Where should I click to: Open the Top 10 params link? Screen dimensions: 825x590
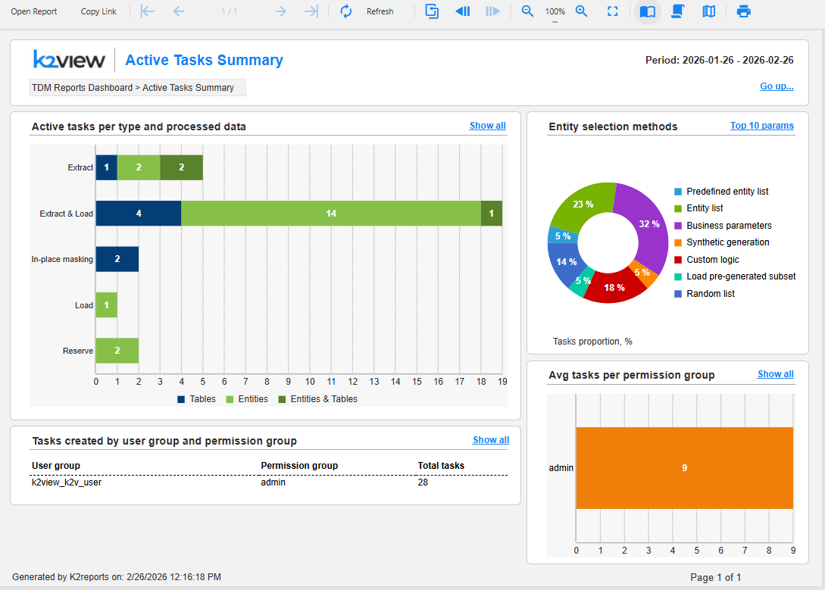tap(761, 126)
